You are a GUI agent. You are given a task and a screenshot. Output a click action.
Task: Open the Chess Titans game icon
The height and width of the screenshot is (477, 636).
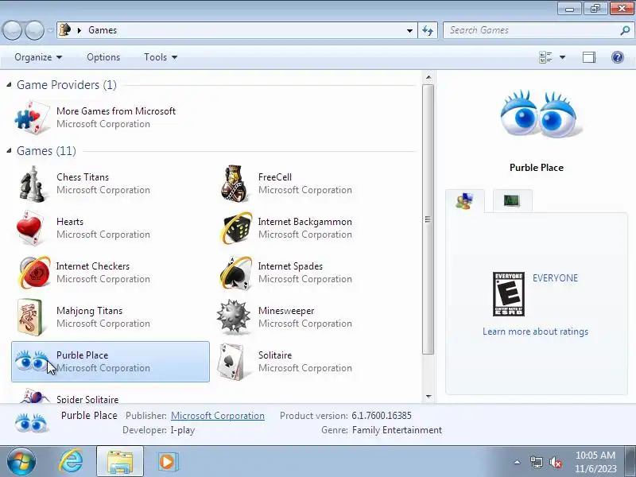(32, 184)
